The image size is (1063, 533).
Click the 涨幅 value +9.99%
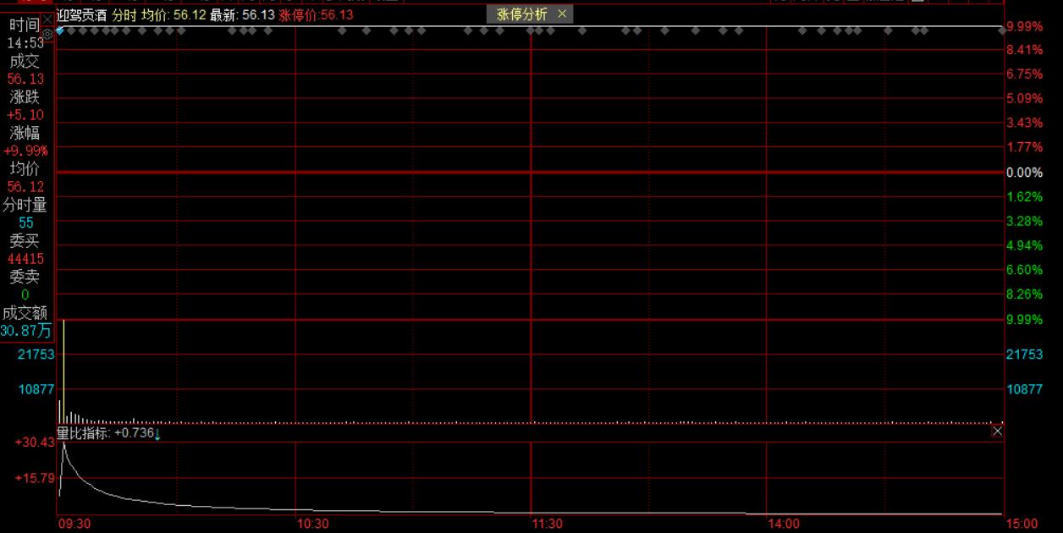coord(25,150)
